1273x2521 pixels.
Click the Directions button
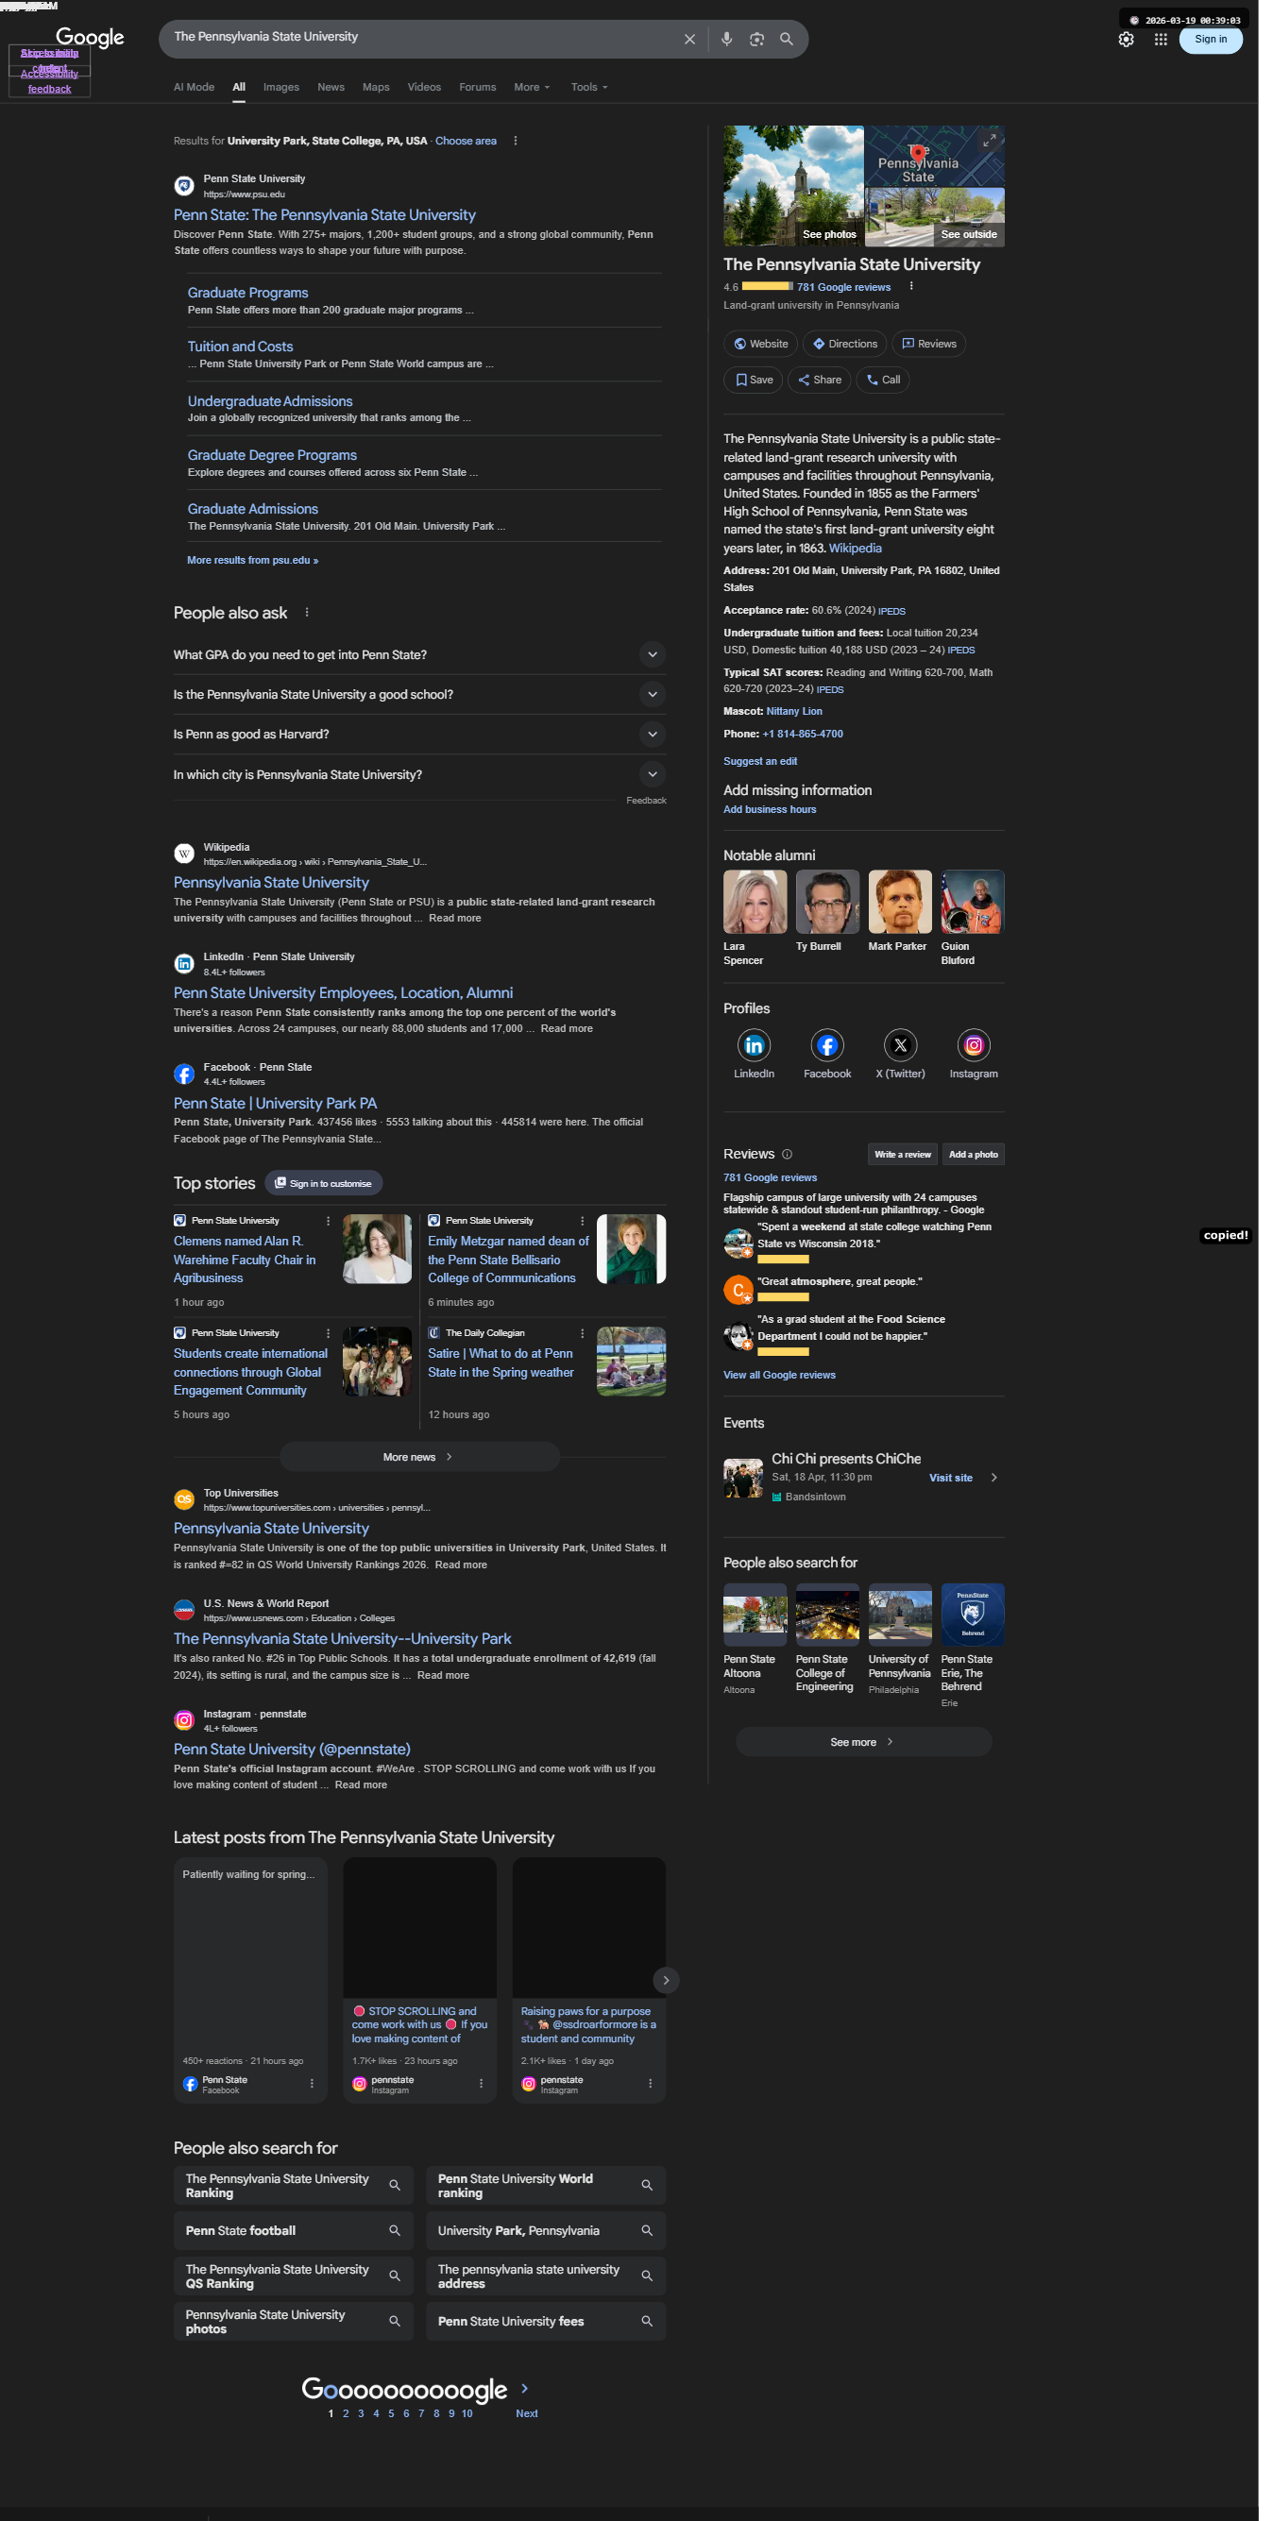pyautogui.click(x=844, y=344)
